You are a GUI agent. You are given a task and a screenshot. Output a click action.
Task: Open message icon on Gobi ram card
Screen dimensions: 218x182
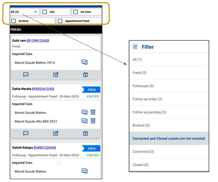pyautogui.click(x=26, y=75)
